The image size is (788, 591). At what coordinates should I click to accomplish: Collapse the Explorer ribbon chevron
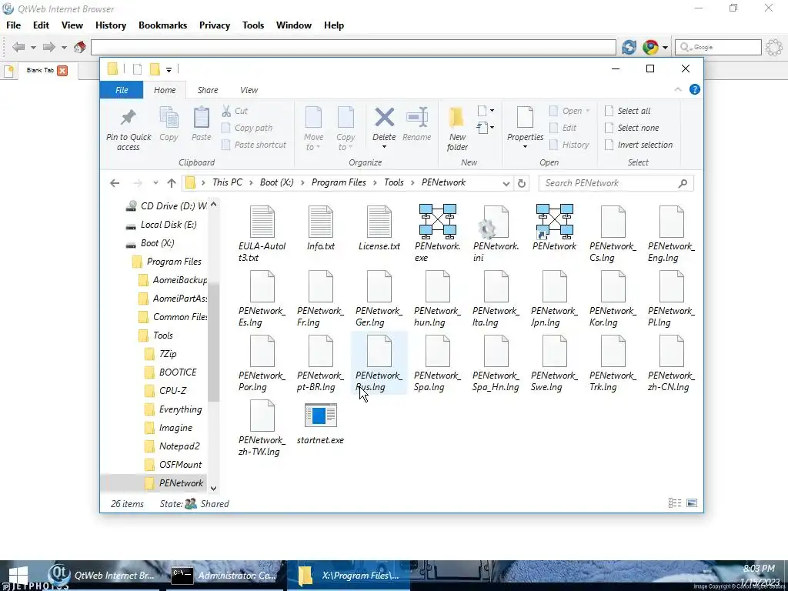(677, 89)
